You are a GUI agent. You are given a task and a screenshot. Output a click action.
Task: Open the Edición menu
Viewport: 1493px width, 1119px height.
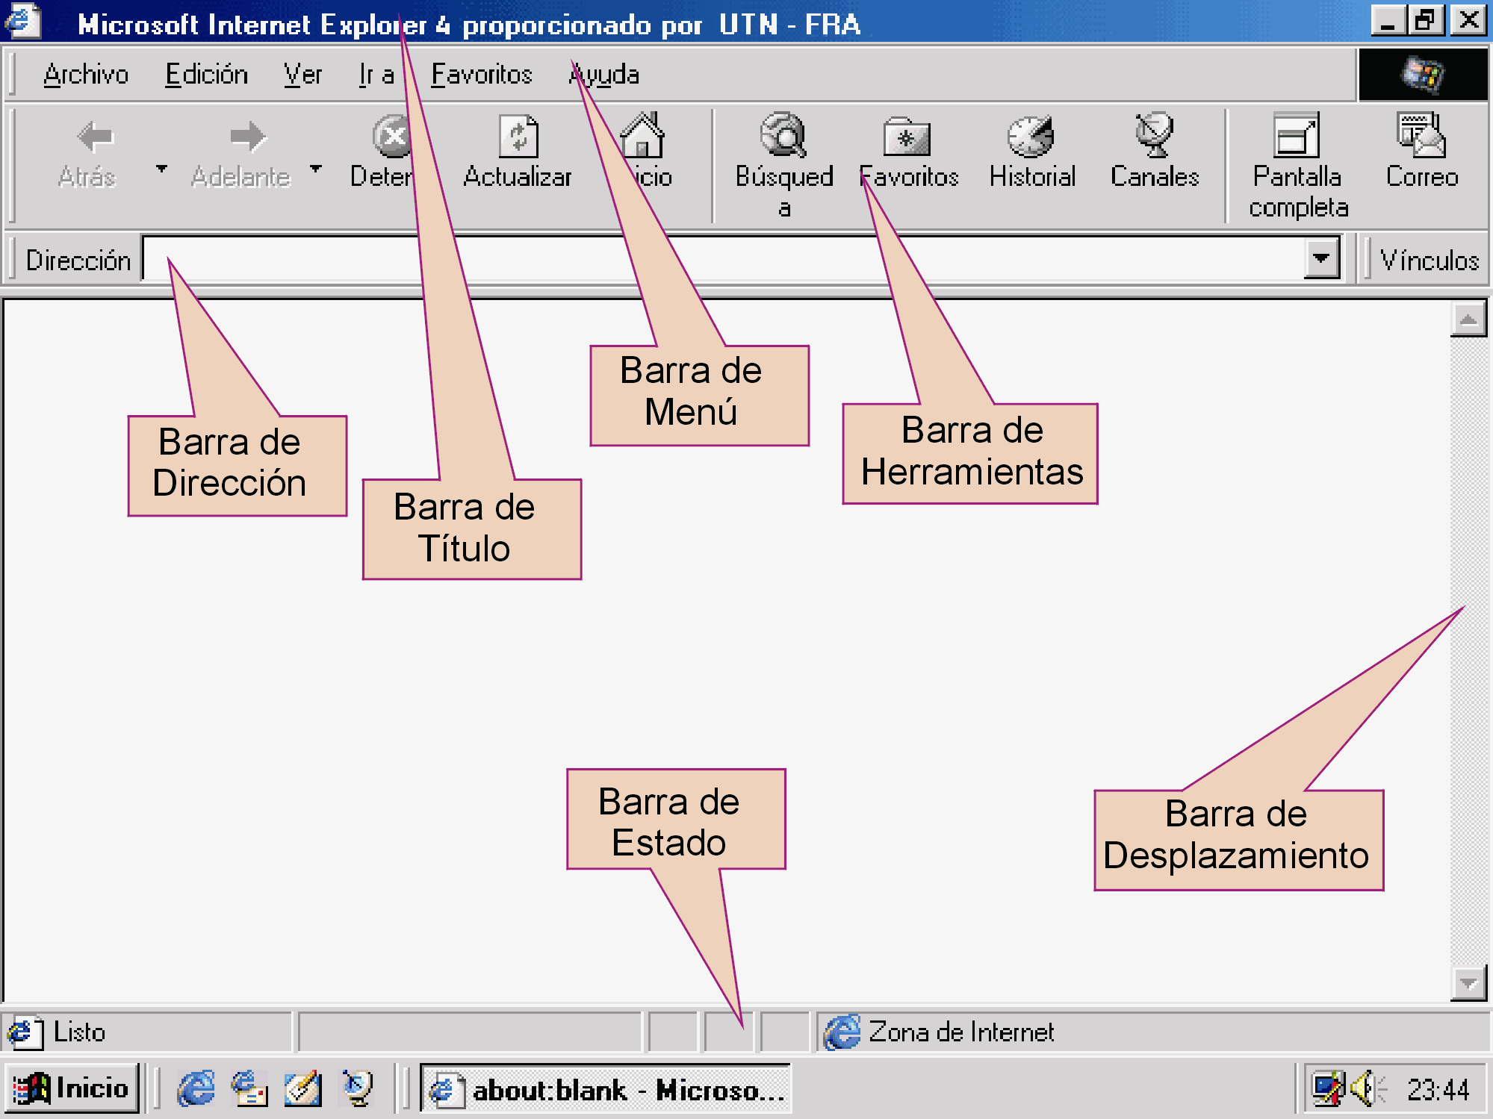click(206, 75)
